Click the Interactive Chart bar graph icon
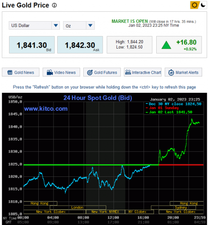 tap(128, 72)
